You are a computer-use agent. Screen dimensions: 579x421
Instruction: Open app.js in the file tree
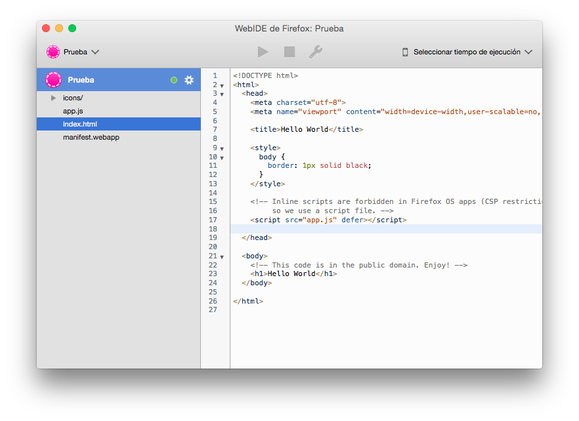[73, 111]
